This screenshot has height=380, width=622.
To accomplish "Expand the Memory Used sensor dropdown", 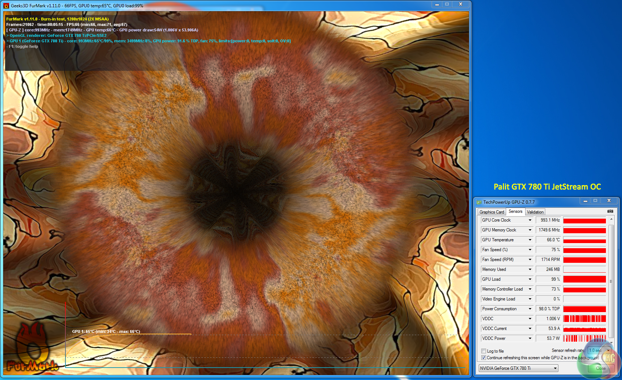I will 530,269.
